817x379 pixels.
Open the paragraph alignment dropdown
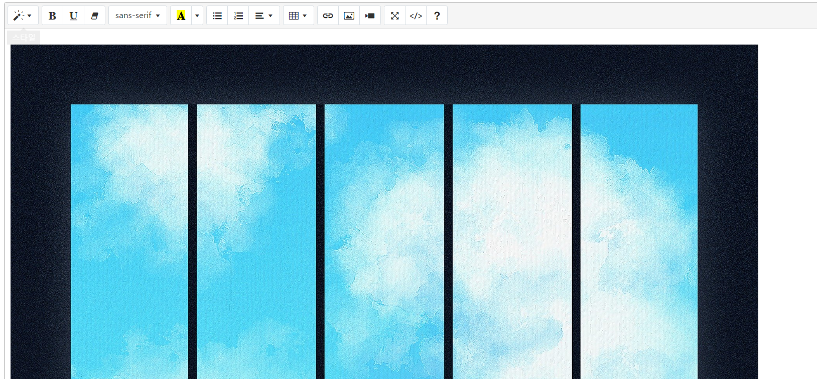click(x=264, y=16)
